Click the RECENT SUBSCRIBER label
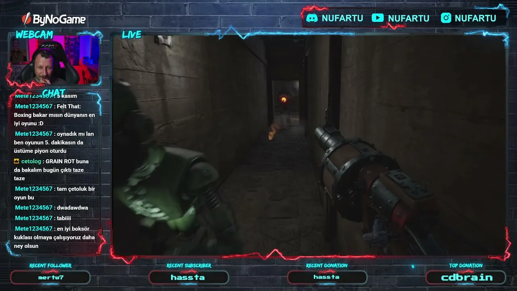This screenshot has width=517, height=291. pos(189,266)
